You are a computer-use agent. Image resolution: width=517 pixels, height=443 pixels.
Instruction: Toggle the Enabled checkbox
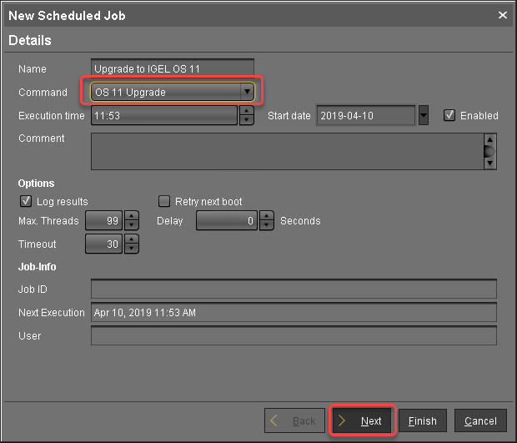click(x=449, y=115)
